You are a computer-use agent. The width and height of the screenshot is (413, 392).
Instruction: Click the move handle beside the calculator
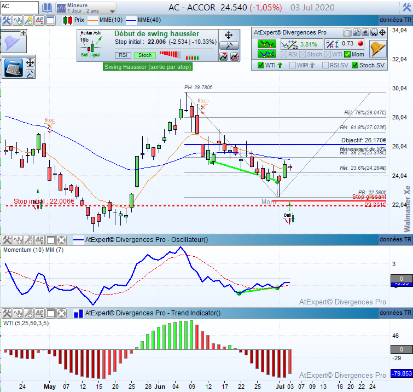(x=30, y=63)
